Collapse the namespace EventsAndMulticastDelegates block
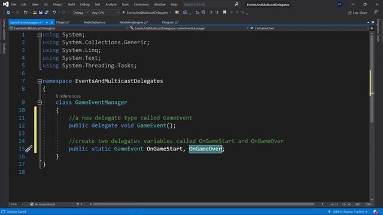Screen dimensions: 383x215 coord(39,81)
